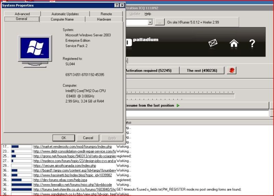Open forums.berkshire-life.co.uk link
Image resolution: width=274 pixels, height=196 pixels.
[x=75, y=190]
